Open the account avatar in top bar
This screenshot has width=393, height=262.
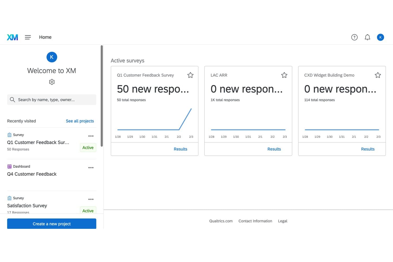tap(380, 37)
